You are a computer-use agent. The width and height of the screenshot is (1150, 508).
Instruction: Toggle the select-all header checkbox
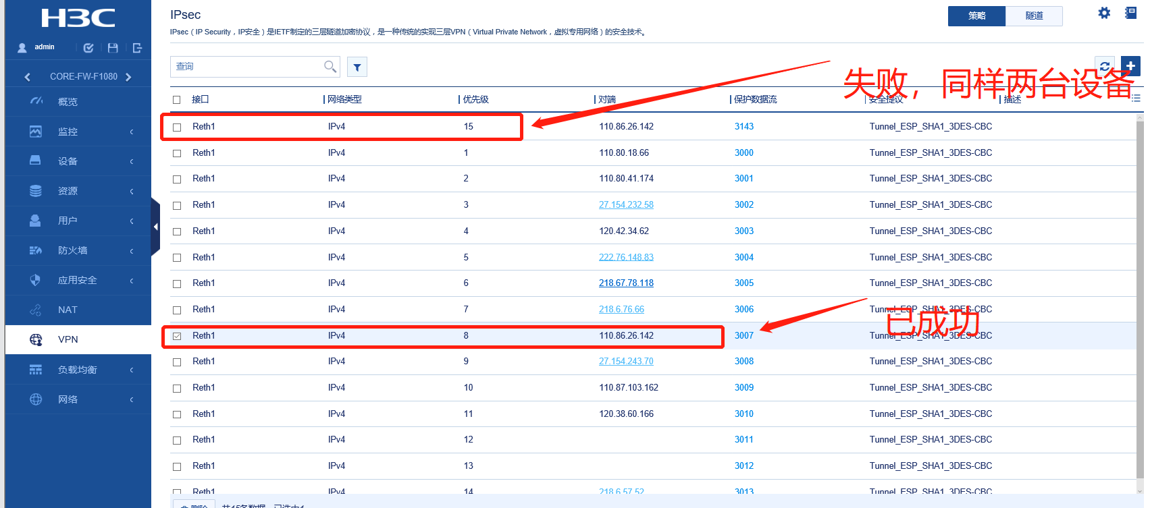tap(177, 100)
